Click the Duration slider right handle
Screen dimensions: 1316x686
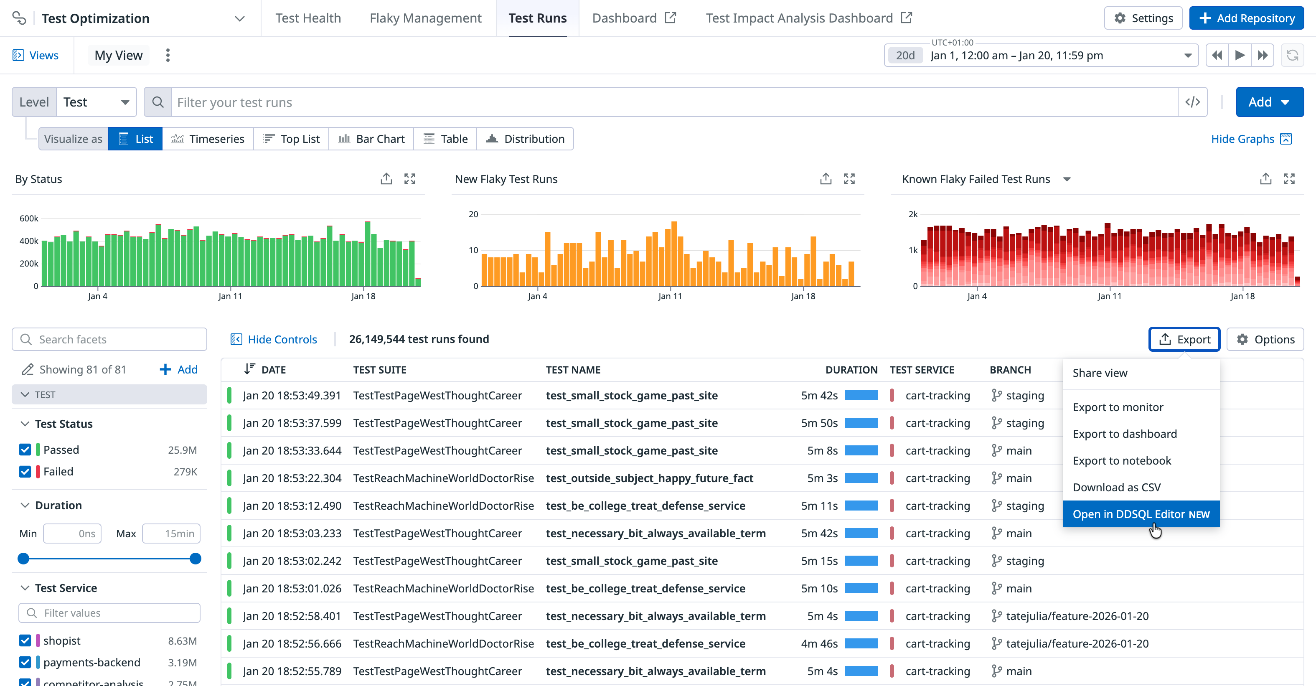point(195,559)
